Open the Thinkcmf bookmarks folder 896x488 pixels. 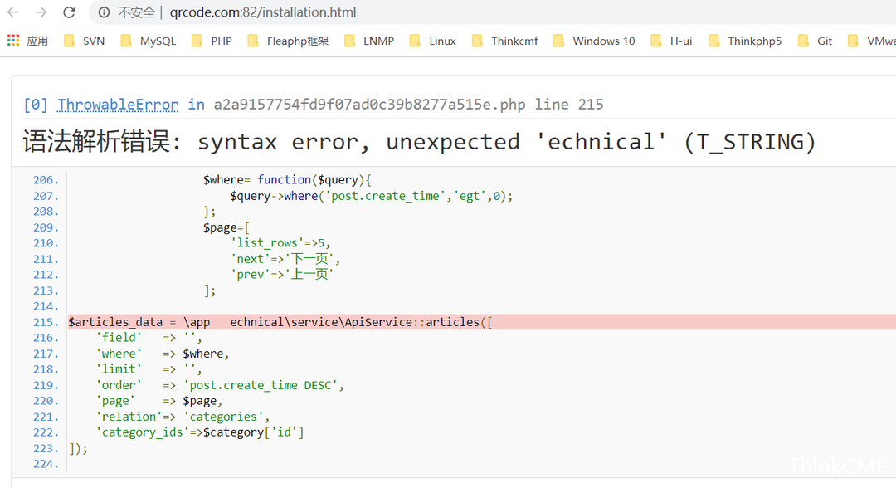(x=504, y=41)
